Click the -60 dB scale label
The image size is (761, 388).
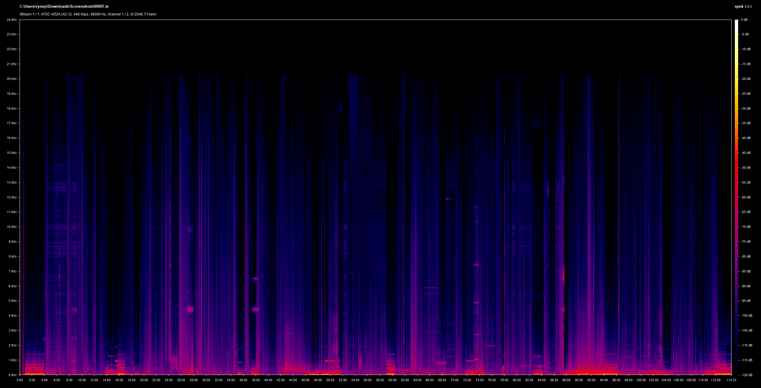point(746,197)
